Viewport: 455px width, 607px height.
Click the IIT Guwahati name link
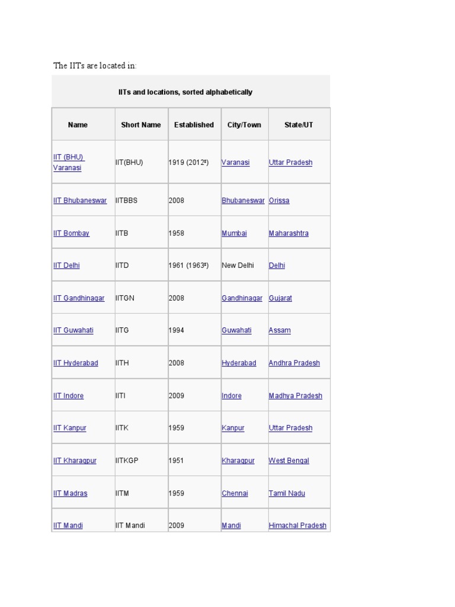click(x=73, y=330)
